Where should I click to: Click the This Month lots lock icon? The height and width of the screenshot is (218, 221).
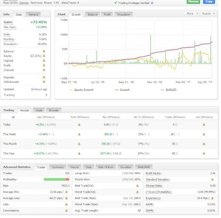204,144
